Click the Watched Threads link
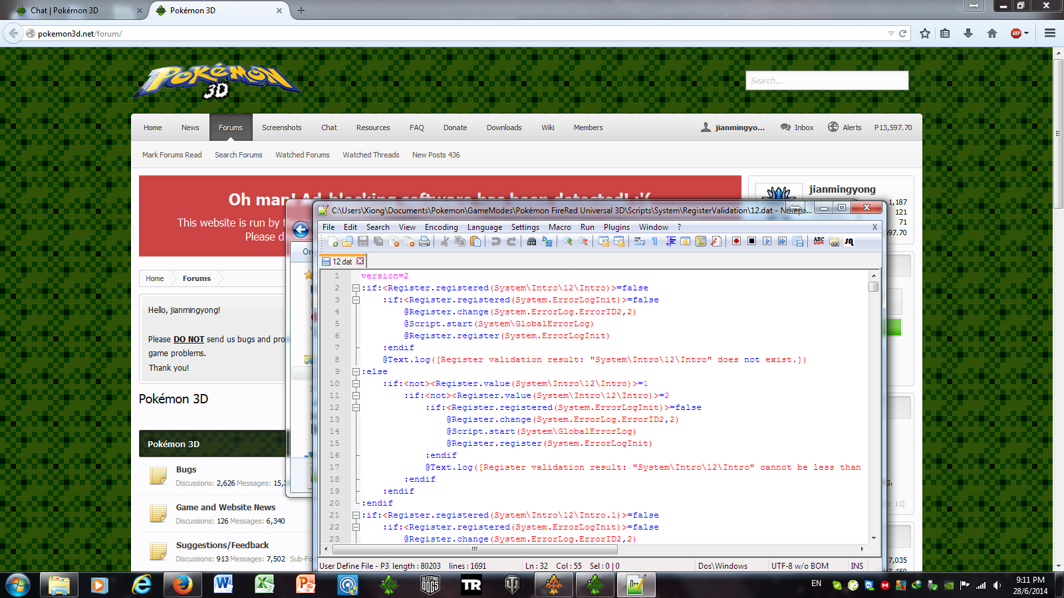Viewport: 1064px width, 598px height. pyautogui.click(x=371, y=155)
